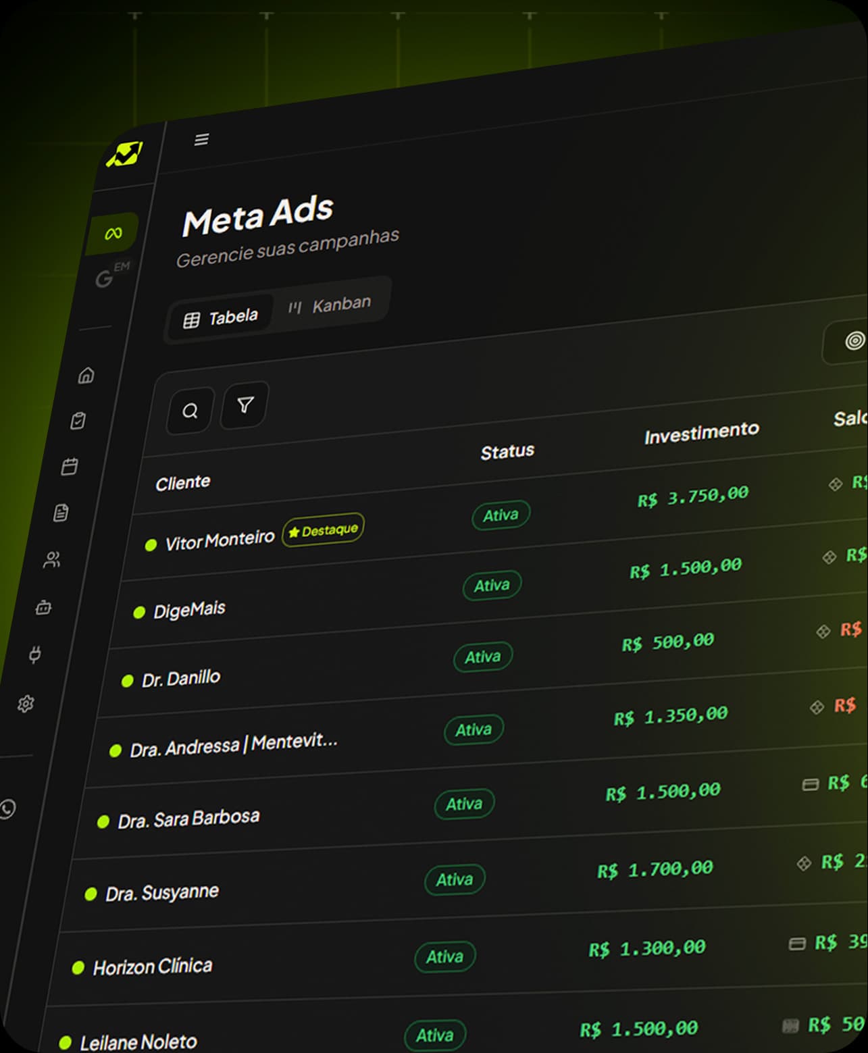Select client Dr. Danillo
868x1053 pixels.
181,679
